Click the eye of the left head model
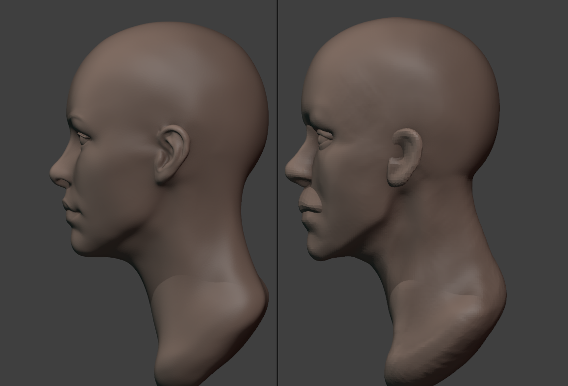The width and height of the screenshot is (568, 386). 83,137
